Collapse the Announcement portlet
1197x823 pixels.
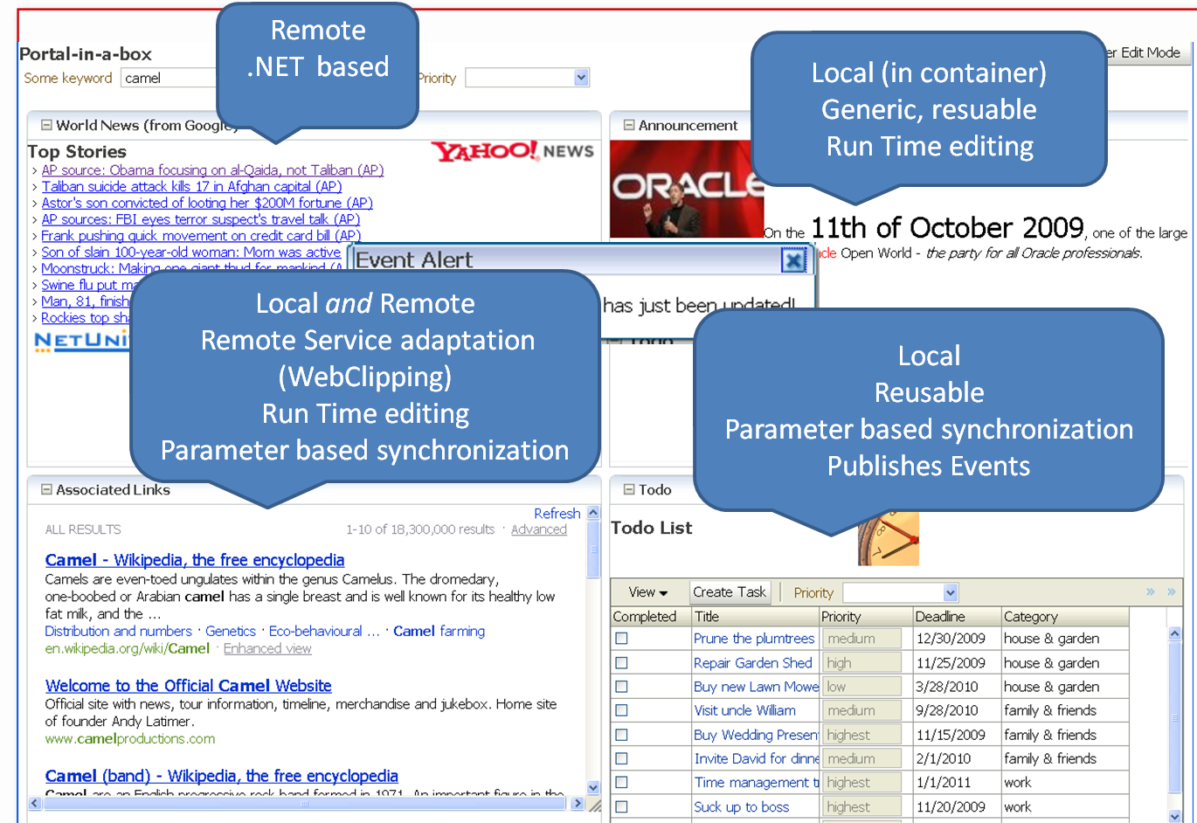click(x=629, y=126)
